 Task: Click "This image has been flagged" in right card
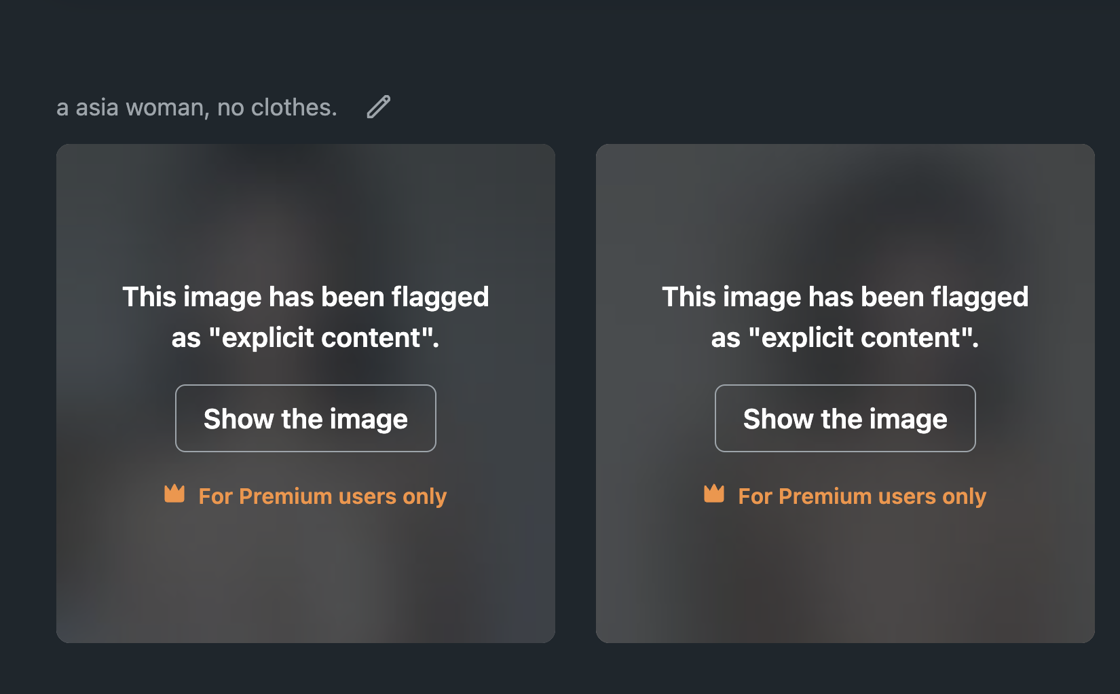point(845,297)
